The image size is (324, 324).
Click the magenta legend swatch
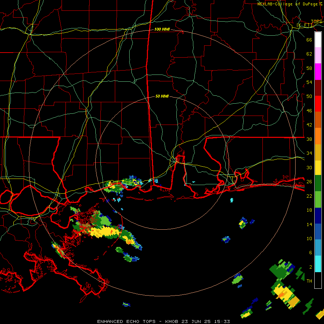(318, 72)
